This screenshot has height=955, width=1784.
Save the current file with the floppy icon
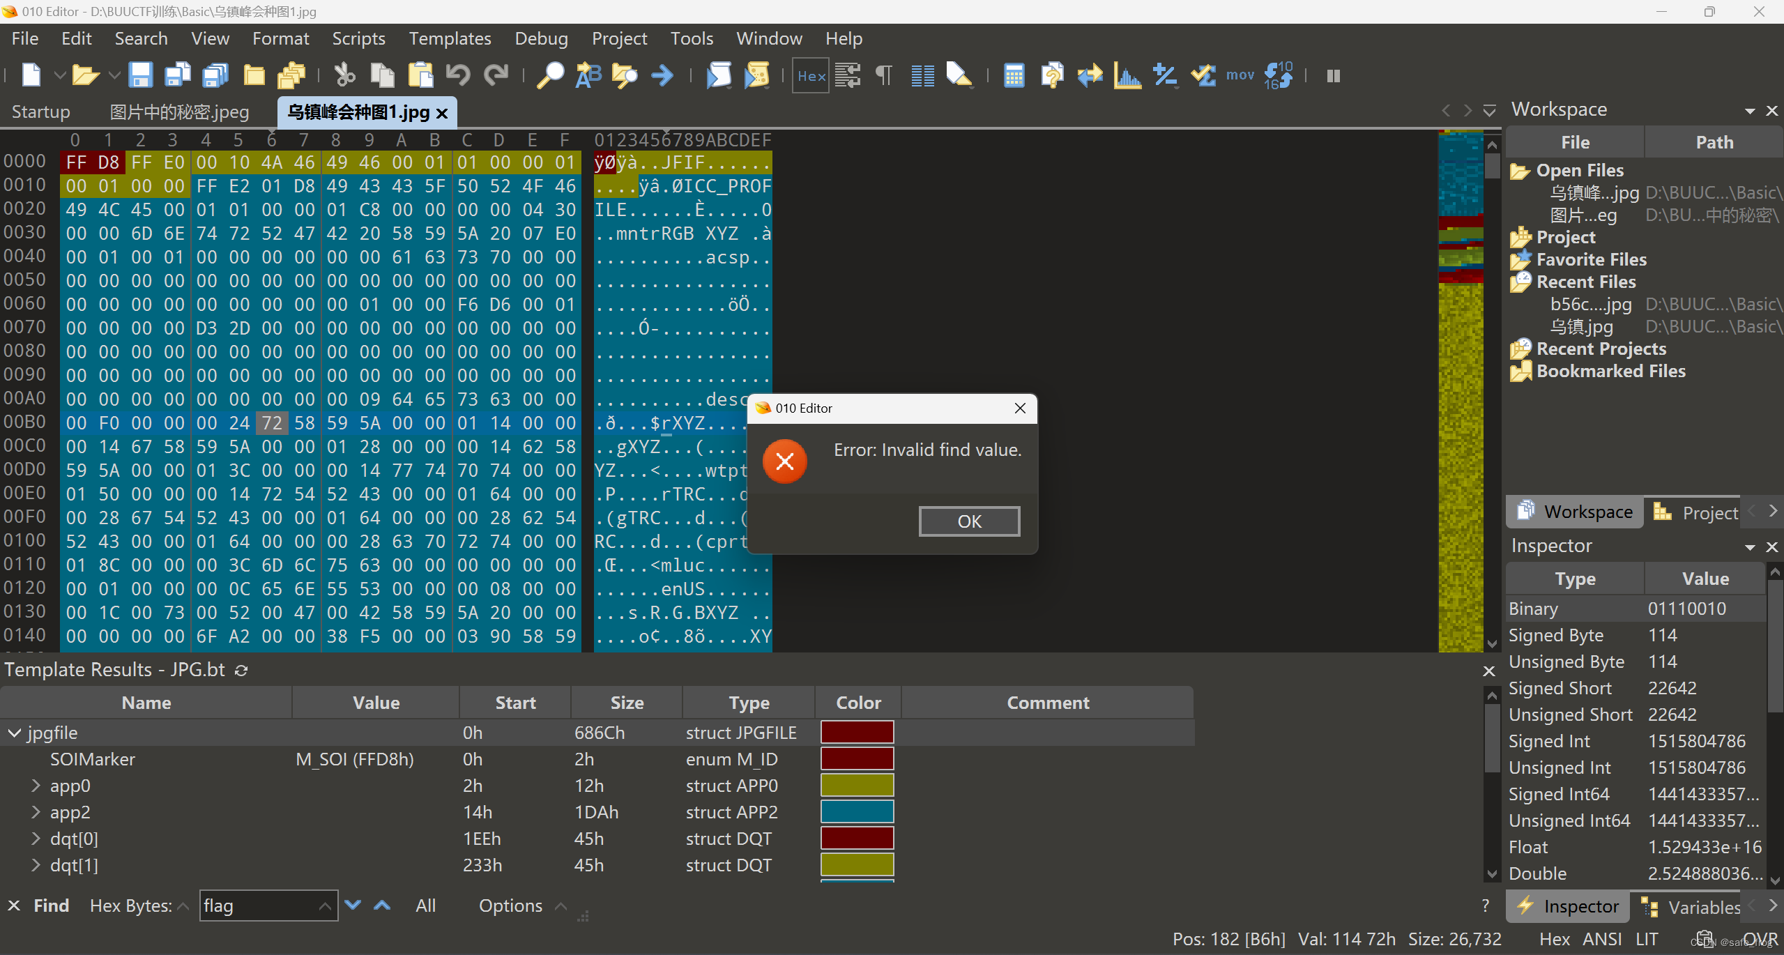click(x=140, y=75)
